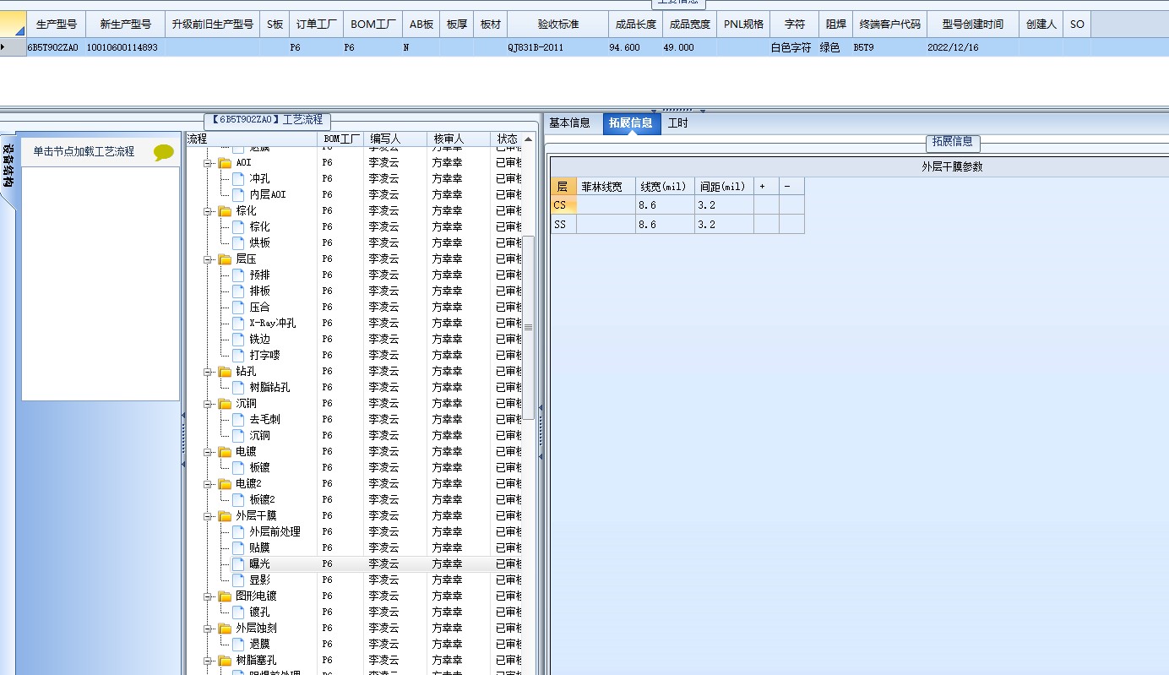This screenshot has height=675, width=1169.
Task: Click the row selector arrow in top grid
Action: coord(12,48)
